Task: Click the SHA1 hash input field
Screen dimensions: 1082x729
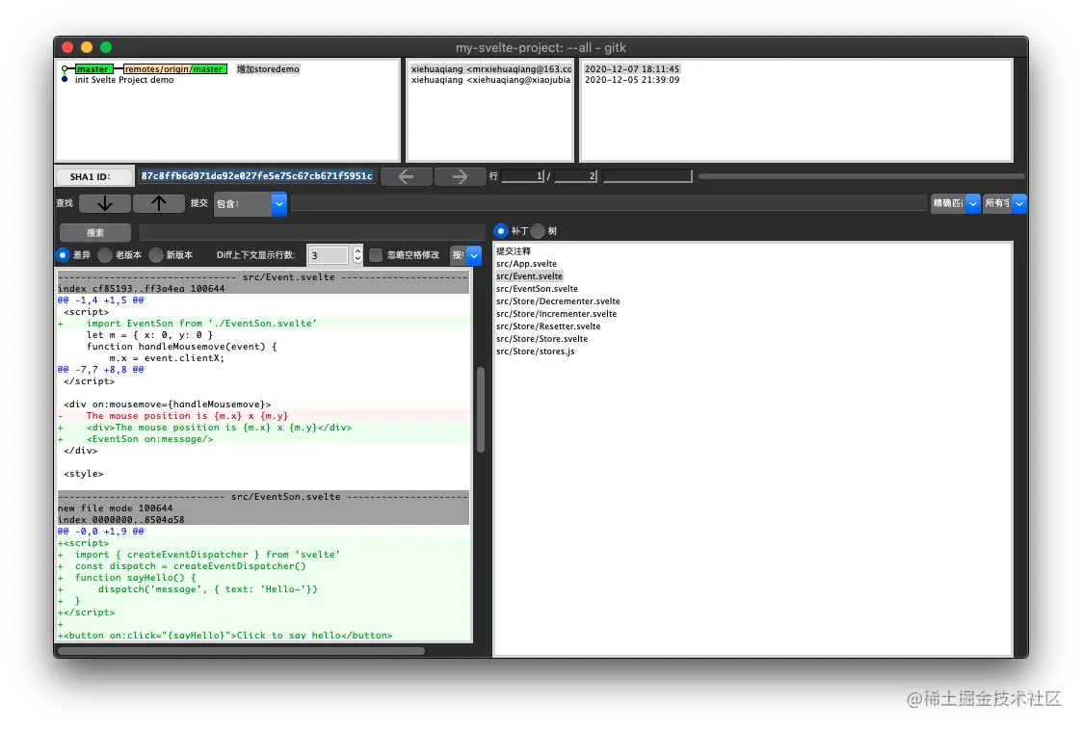Action: (x=256, y=176)
